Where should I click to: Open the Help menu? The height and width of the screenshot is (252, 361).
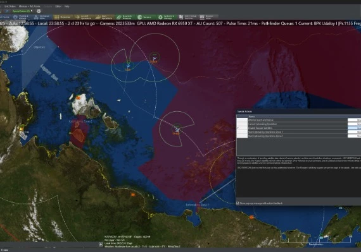point(66,6)
